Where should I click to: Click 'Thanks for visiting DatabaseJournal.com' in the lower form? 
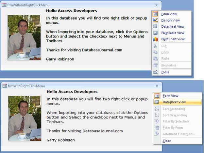pos(85,131)
